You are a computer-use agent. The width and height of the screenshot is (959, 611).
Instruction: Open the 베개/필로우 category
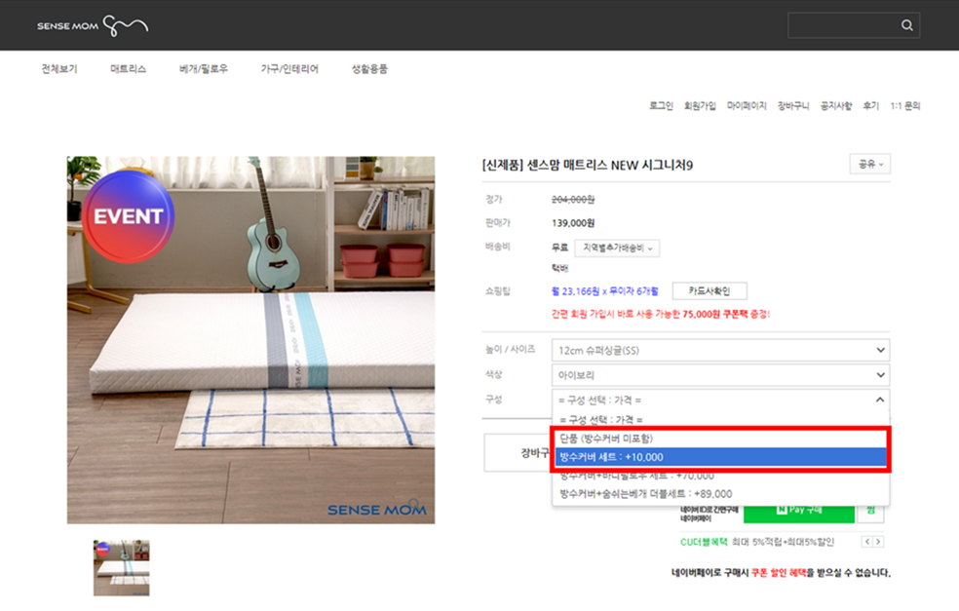click(203, 68)
